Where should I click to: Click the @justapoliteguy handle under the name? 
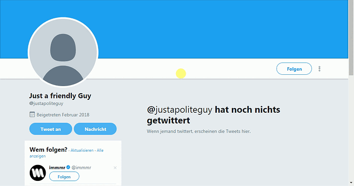[46, 104]
